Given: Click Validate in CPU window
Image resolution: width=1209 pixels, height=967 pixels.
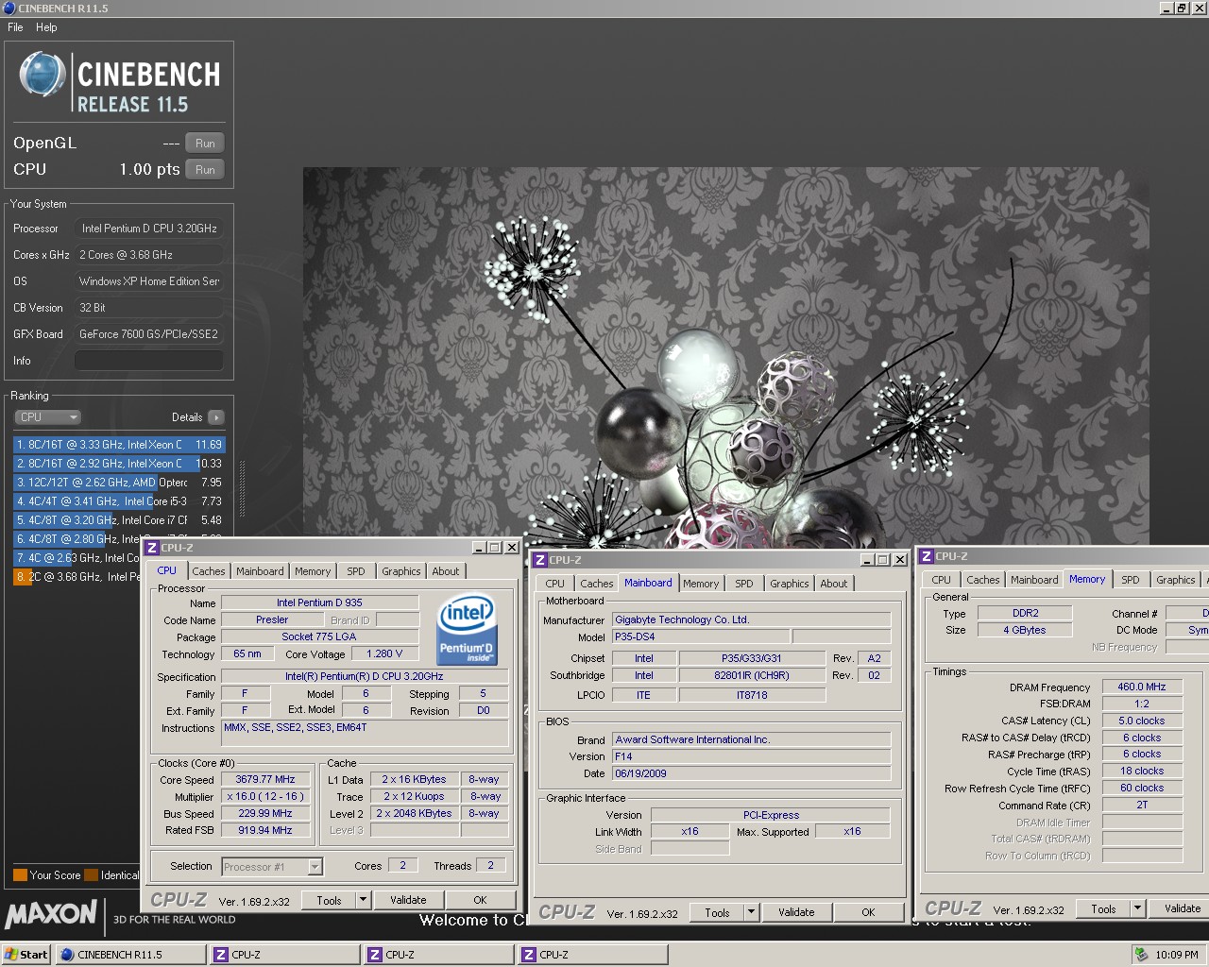Looking at the screenshot, I should (x=408, y=900).
